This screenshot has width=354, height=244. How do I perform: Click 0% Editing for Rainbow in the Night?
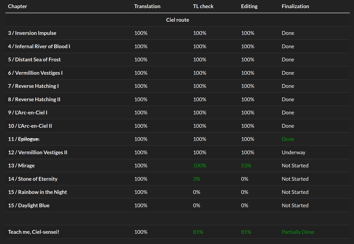tap(245, 192)
